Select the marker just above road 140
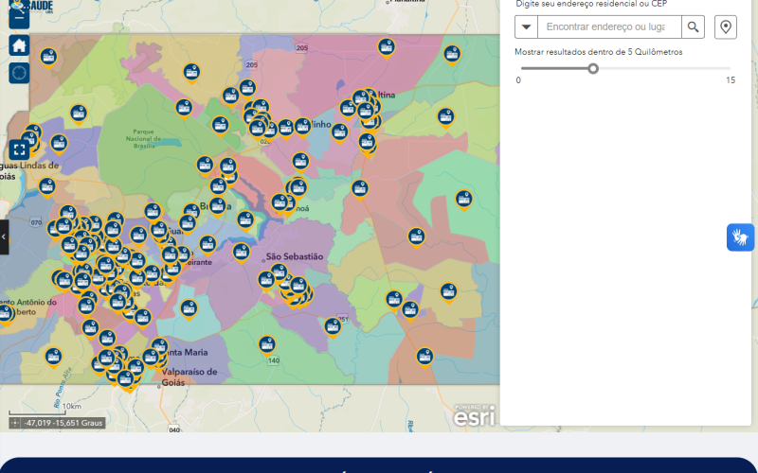758x473 pixels. click(267, 344)
